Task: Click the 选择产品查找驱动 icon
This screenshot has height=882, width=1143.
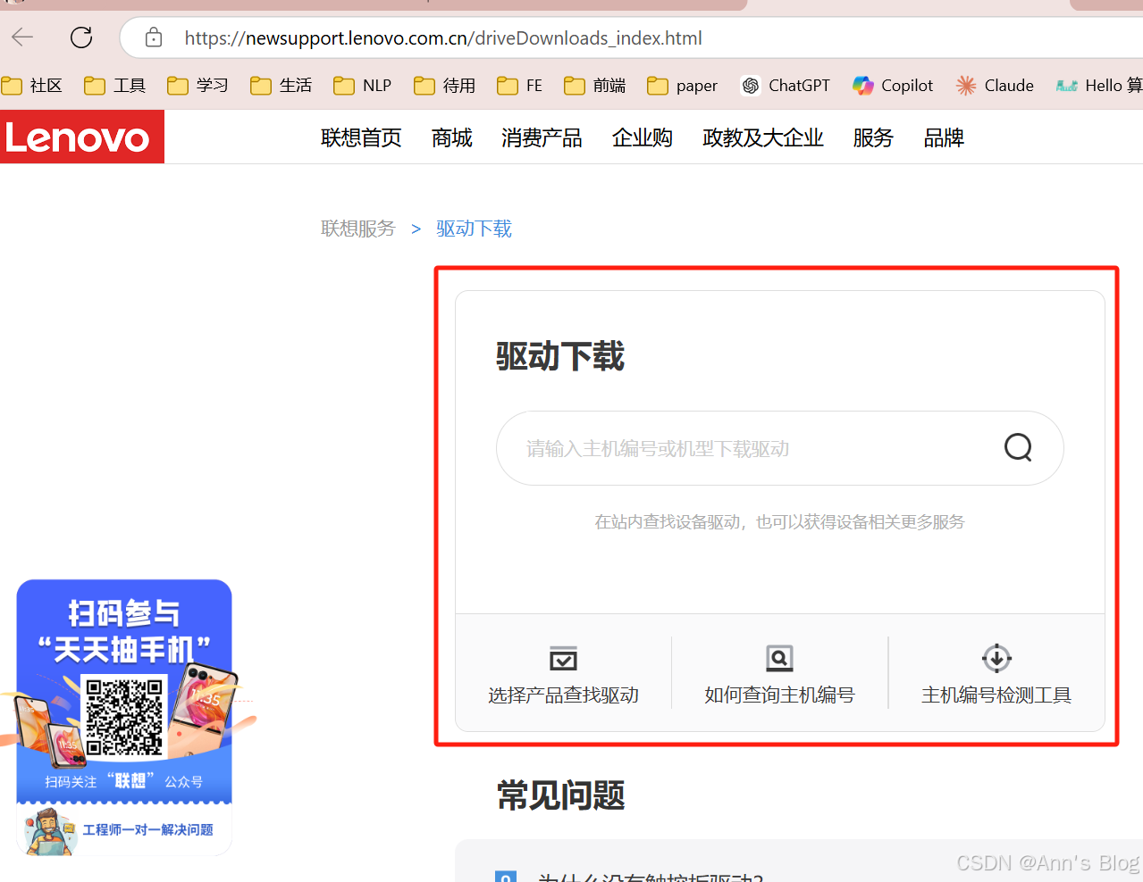Action: [563, 659]
